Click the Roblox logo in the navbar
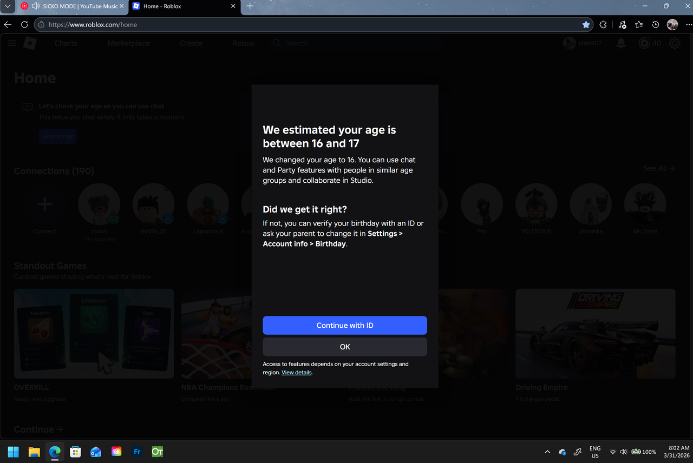 (30, 43)
